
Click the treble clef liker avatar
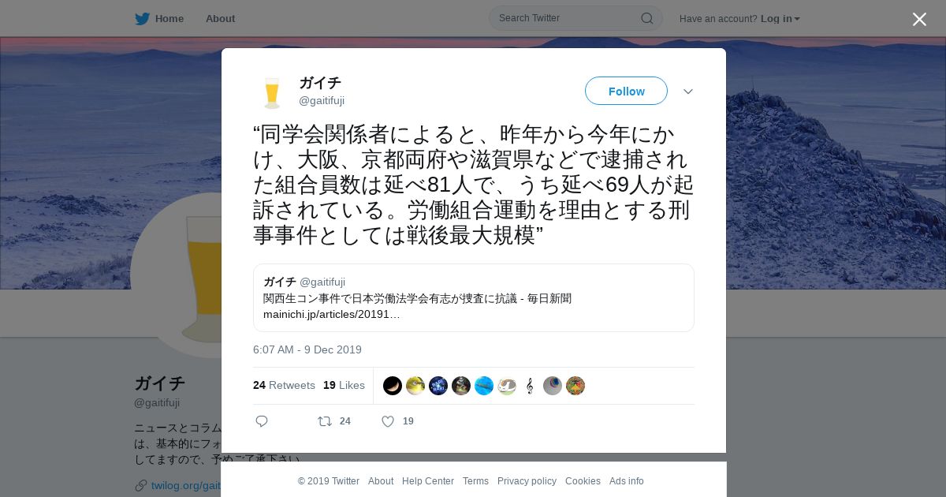pyautogui.click(x=530, y=386)
